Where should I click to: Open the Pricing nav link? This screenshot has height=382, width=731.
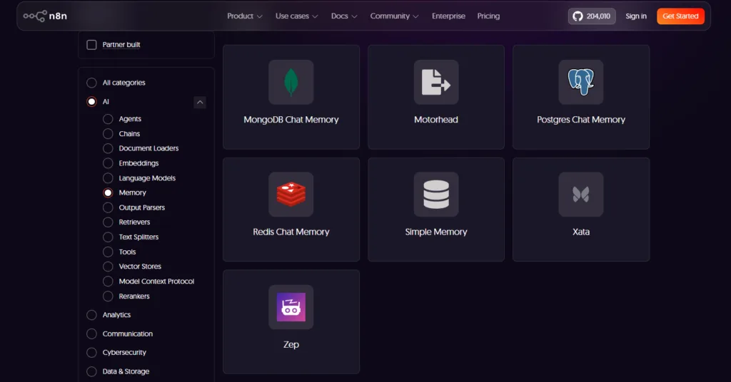[x=488, y=16]
